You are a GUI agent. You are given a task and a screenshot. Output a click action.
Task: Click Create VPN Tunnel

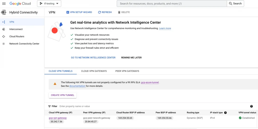tap(62, 95)
